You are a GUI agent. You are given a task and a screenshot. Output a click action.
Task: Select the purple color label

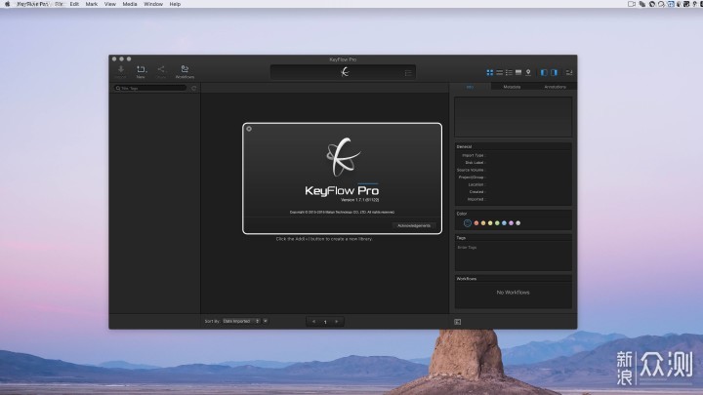511,223
